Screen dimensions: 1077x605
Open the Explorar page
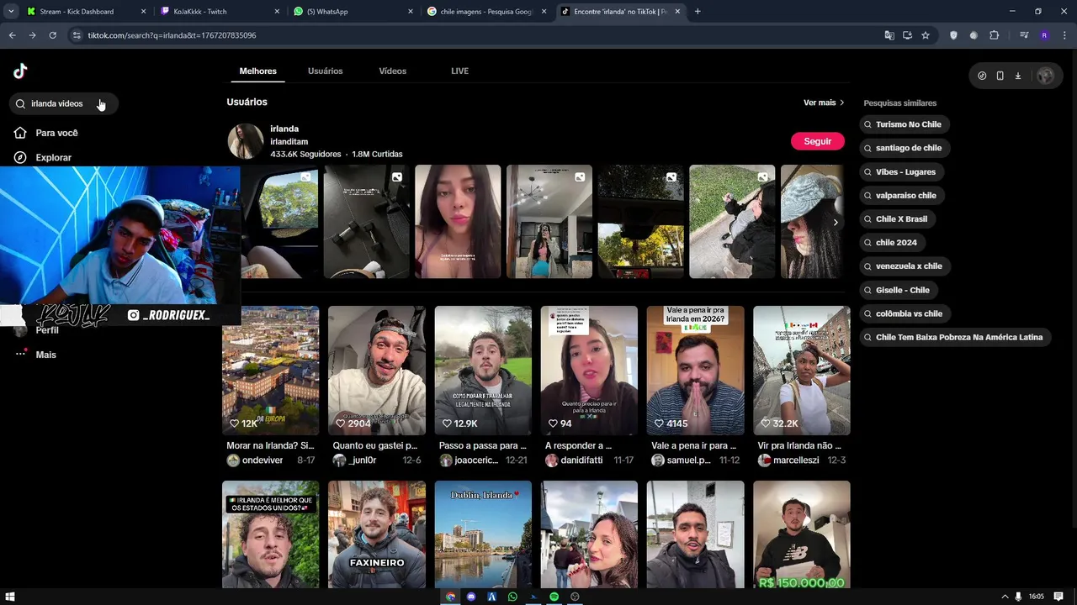click(53, 157)
